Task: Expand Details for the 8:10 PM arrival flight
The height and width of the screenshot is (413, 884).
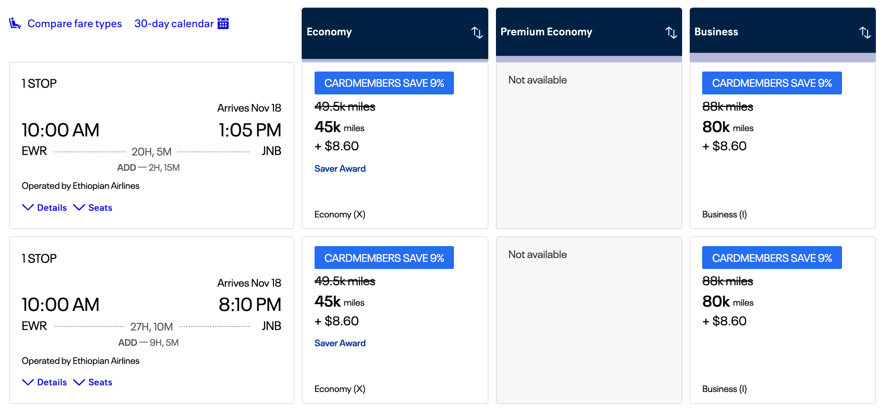Action: 45,382
